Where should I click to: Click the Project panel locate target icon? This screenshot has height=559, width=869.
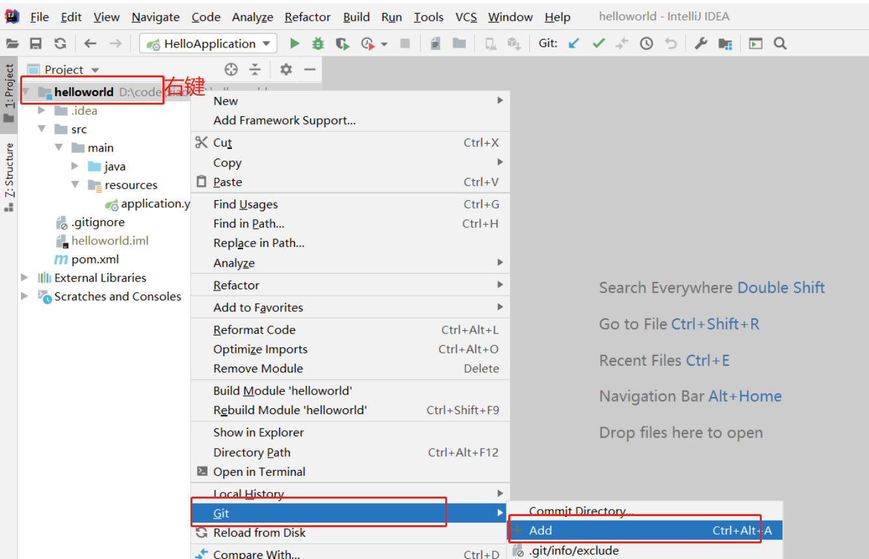pos(231,70)
